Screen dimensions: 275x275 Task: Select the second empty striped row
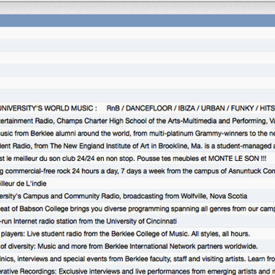pos(137,45)
